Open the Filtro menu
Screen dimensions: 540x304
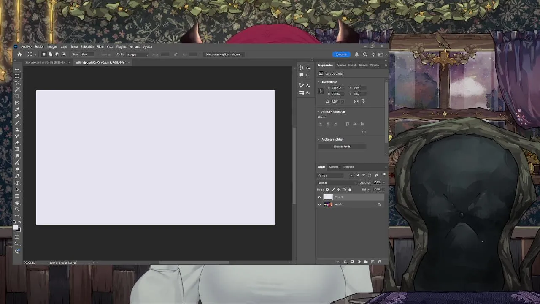click(100, 47)
